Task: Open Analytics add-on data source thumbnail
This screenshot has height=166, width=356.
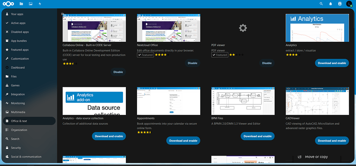Action: coord(94,101)
